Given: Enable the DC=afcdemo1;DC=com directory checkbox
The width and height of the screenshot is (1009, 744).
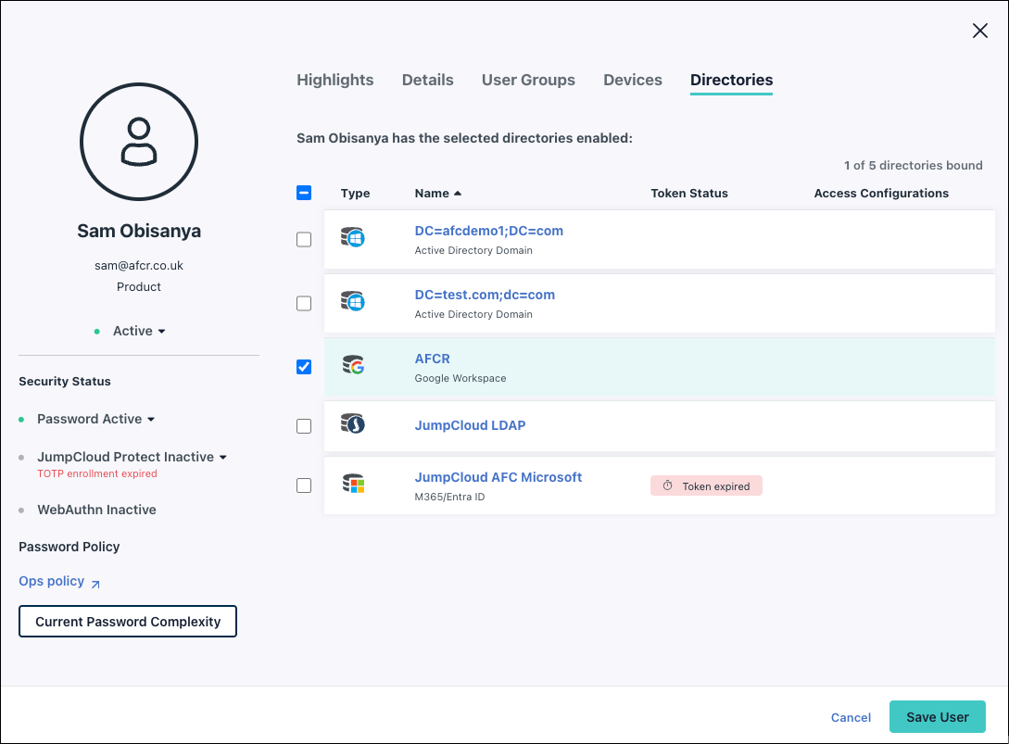Looking at the screenshot, I should tap(304, 240).
